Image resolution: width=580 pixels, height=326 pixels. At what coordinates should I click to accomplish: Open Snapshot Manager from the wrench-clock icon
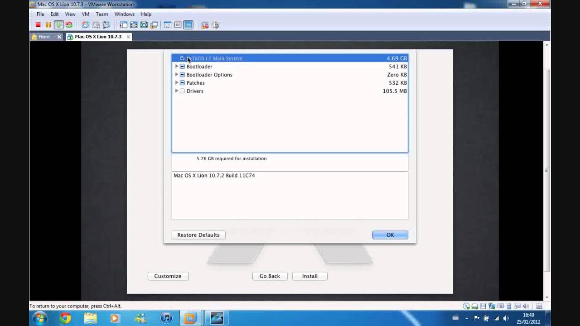(106, 25)
